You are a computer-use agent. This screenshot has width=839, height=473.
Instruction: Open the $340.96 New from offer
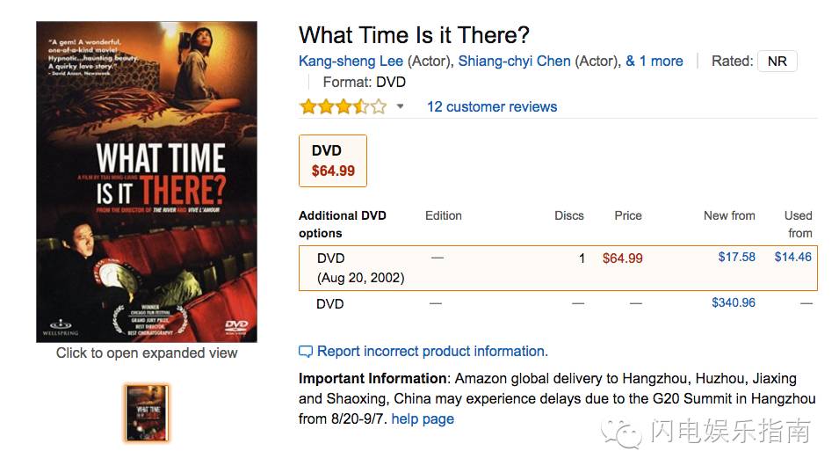point(733,303)
